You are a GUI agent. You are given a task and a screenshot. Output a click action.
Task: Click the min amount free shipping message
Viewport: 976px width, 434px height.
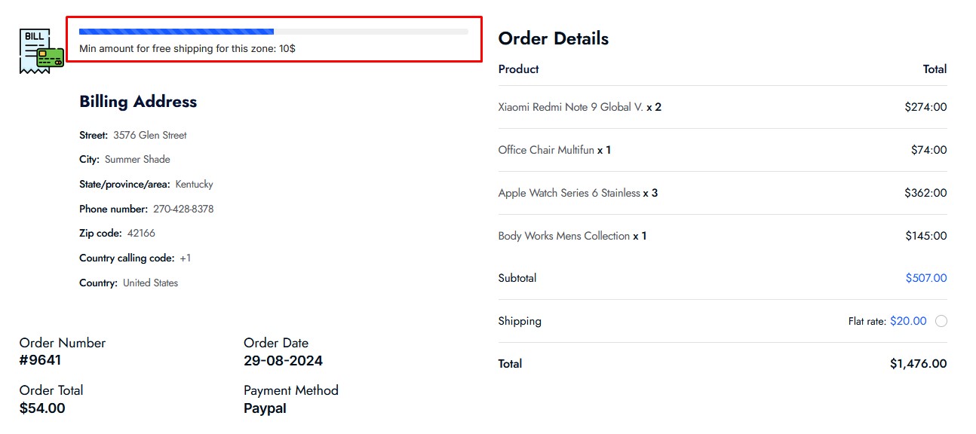(187, 48)
